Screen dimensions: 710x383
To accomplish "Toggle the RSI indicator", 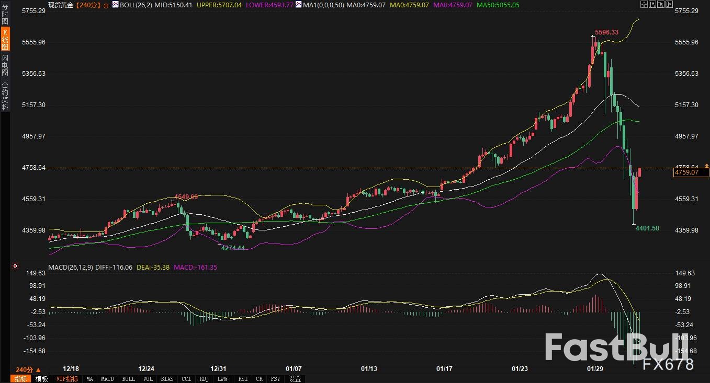I will click(x=243, y=379).
